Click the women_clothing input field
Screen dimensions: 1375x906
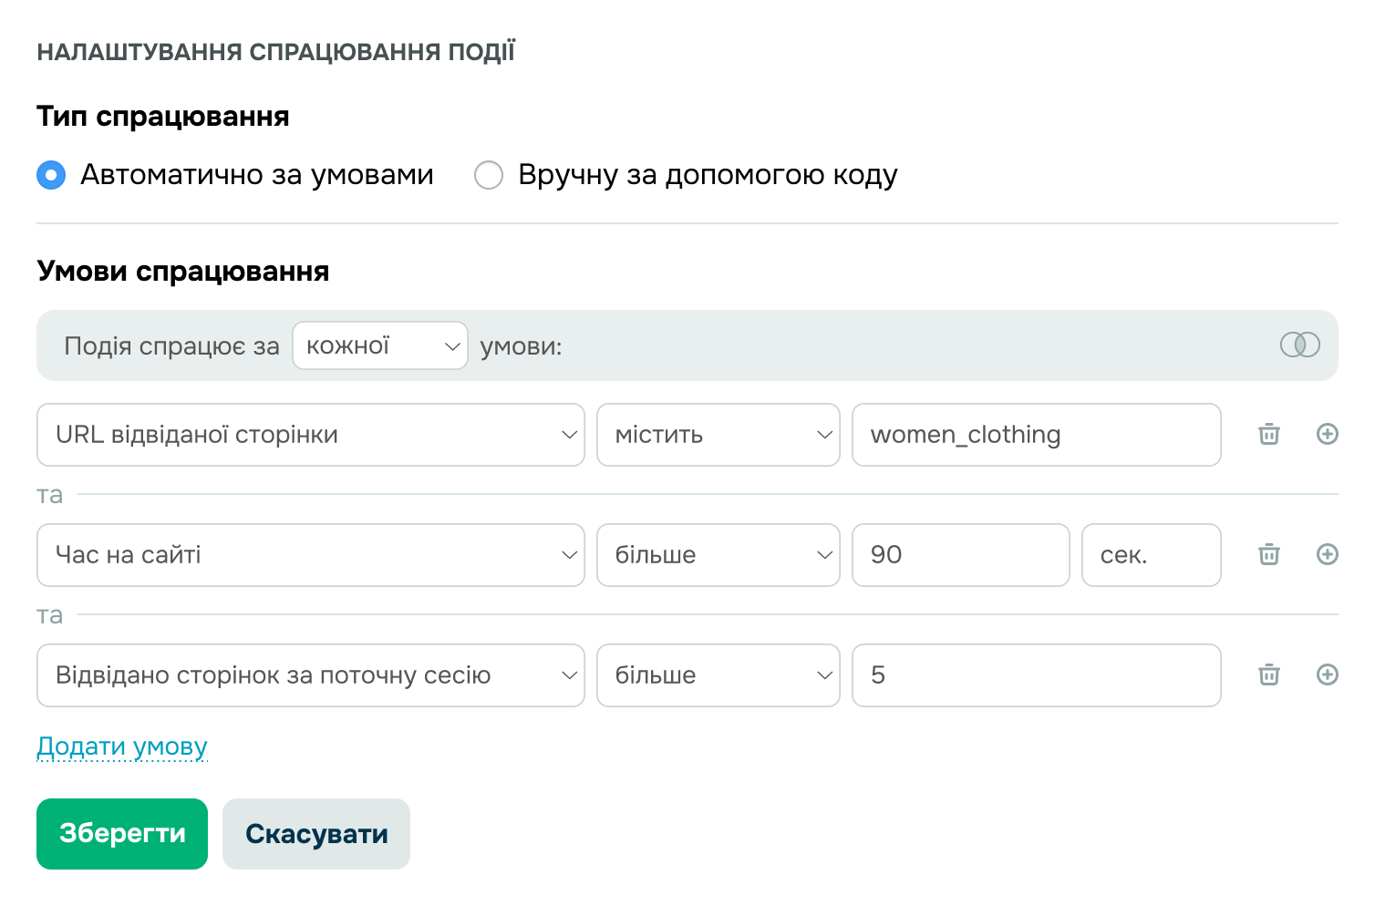coord(1036,435)
